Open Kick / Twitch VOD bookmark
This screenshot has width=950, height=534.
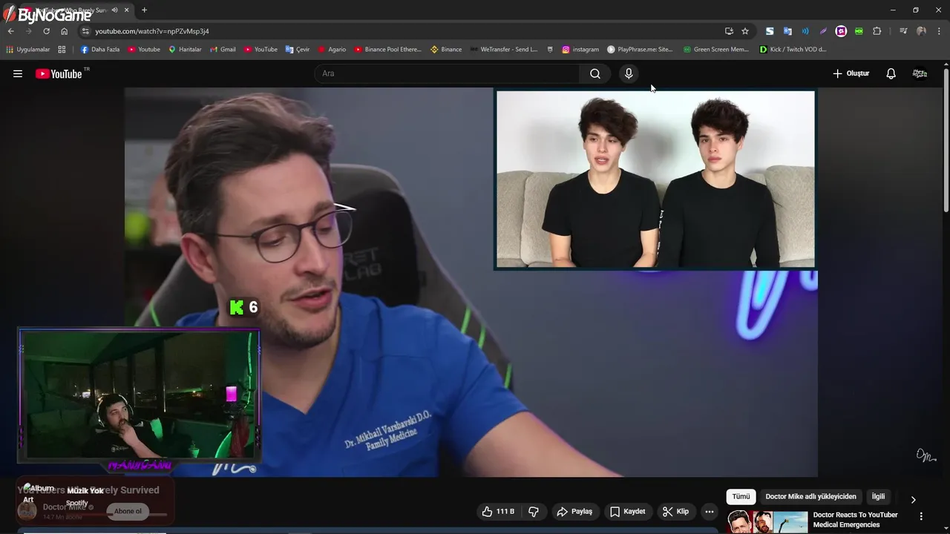[793, 50]
